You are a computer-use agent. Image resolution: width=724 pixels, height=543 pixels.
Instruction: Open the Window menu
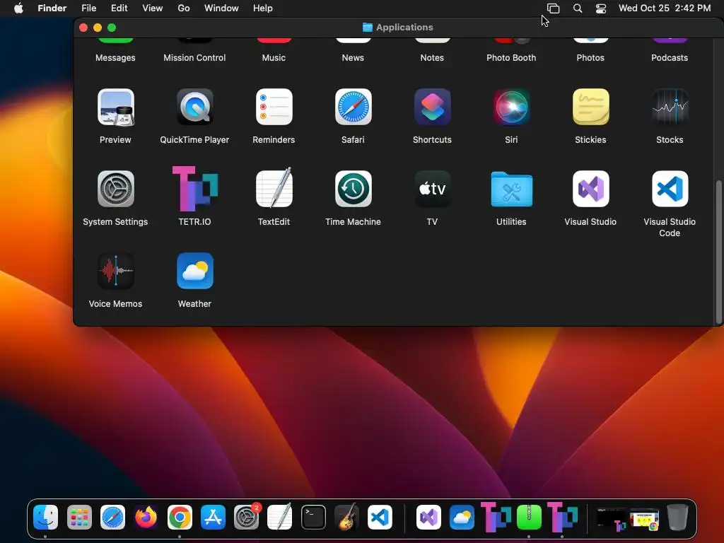click(221, 8)
